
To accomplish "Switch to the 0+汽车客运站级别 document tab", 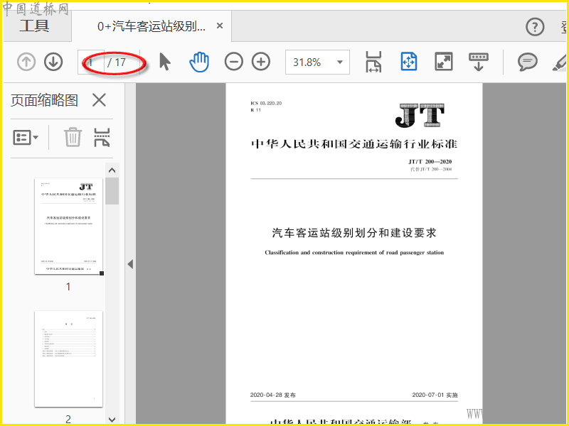I will coord(151,26).
